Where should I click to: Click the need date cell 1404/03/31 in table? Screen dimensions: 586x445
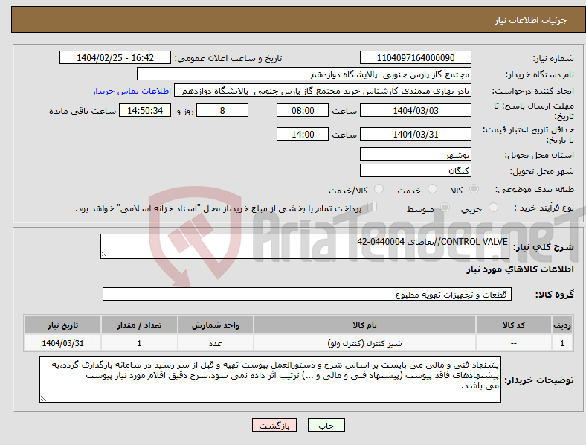pos(62,343)
